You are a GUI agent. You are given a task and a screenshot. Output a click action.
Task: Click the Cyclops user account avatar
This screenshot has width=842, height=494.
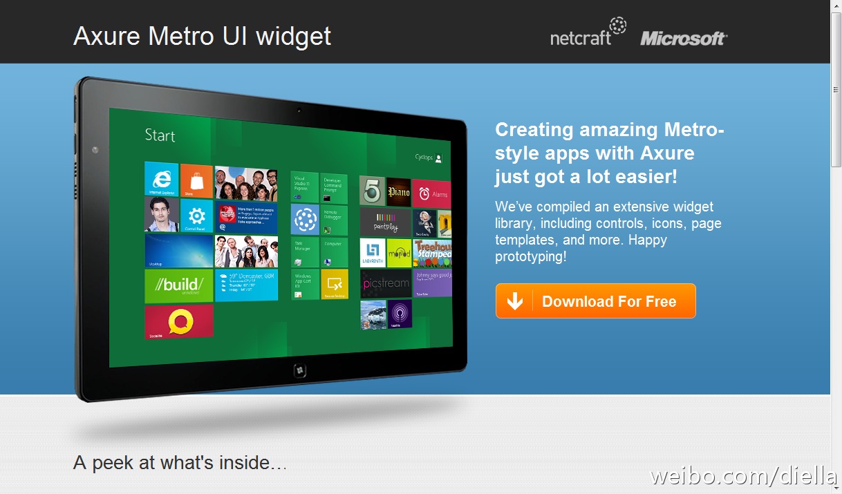(x=438, y=158)
